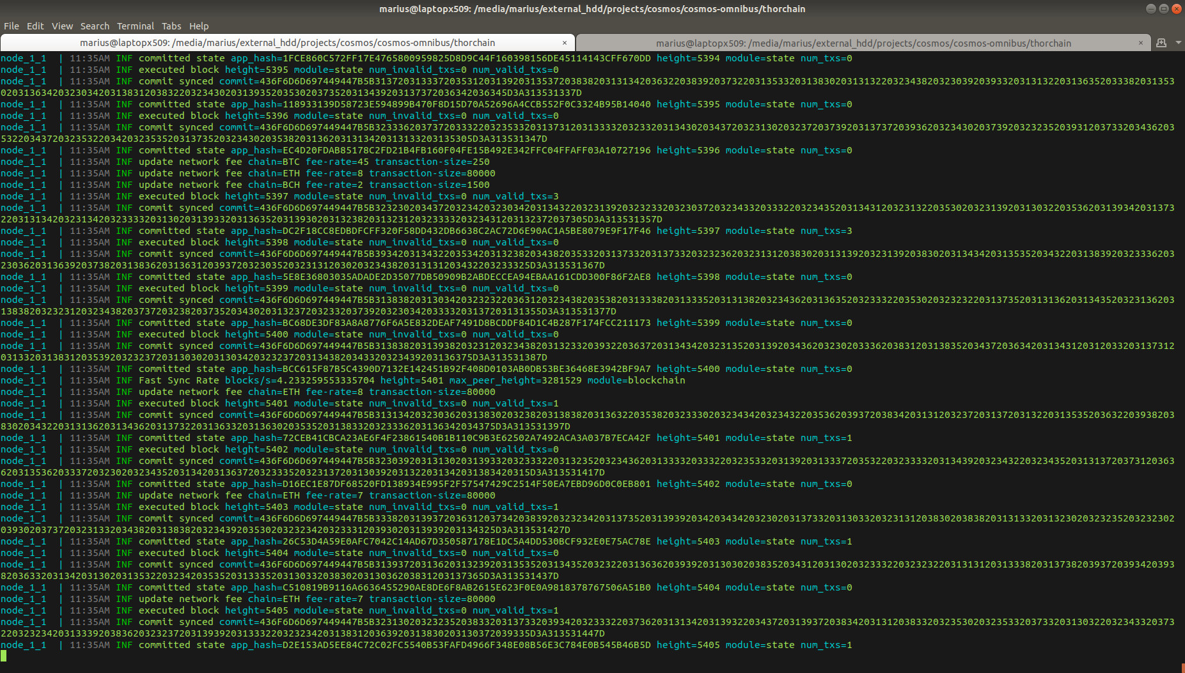Expand the tab list dropdown arrow

point(1178,43)
